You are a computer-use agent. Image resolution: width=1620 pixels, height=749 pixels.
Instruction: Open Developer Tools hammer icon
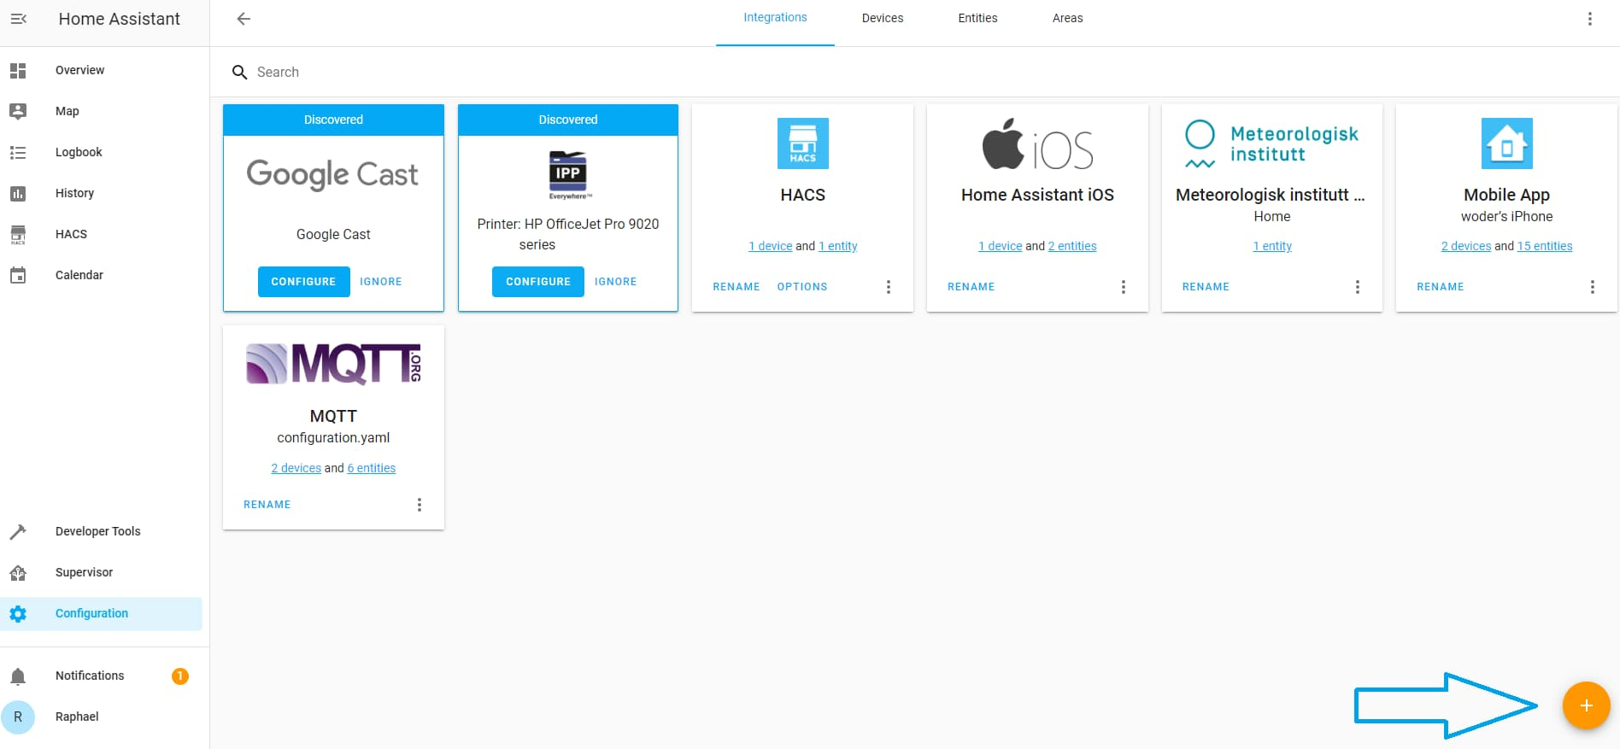tap(18, 531)
